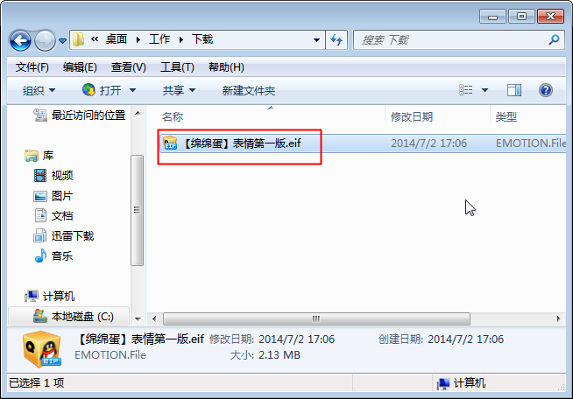
Task: Open the 组织 dropdown menu
Action: (39, 90)
